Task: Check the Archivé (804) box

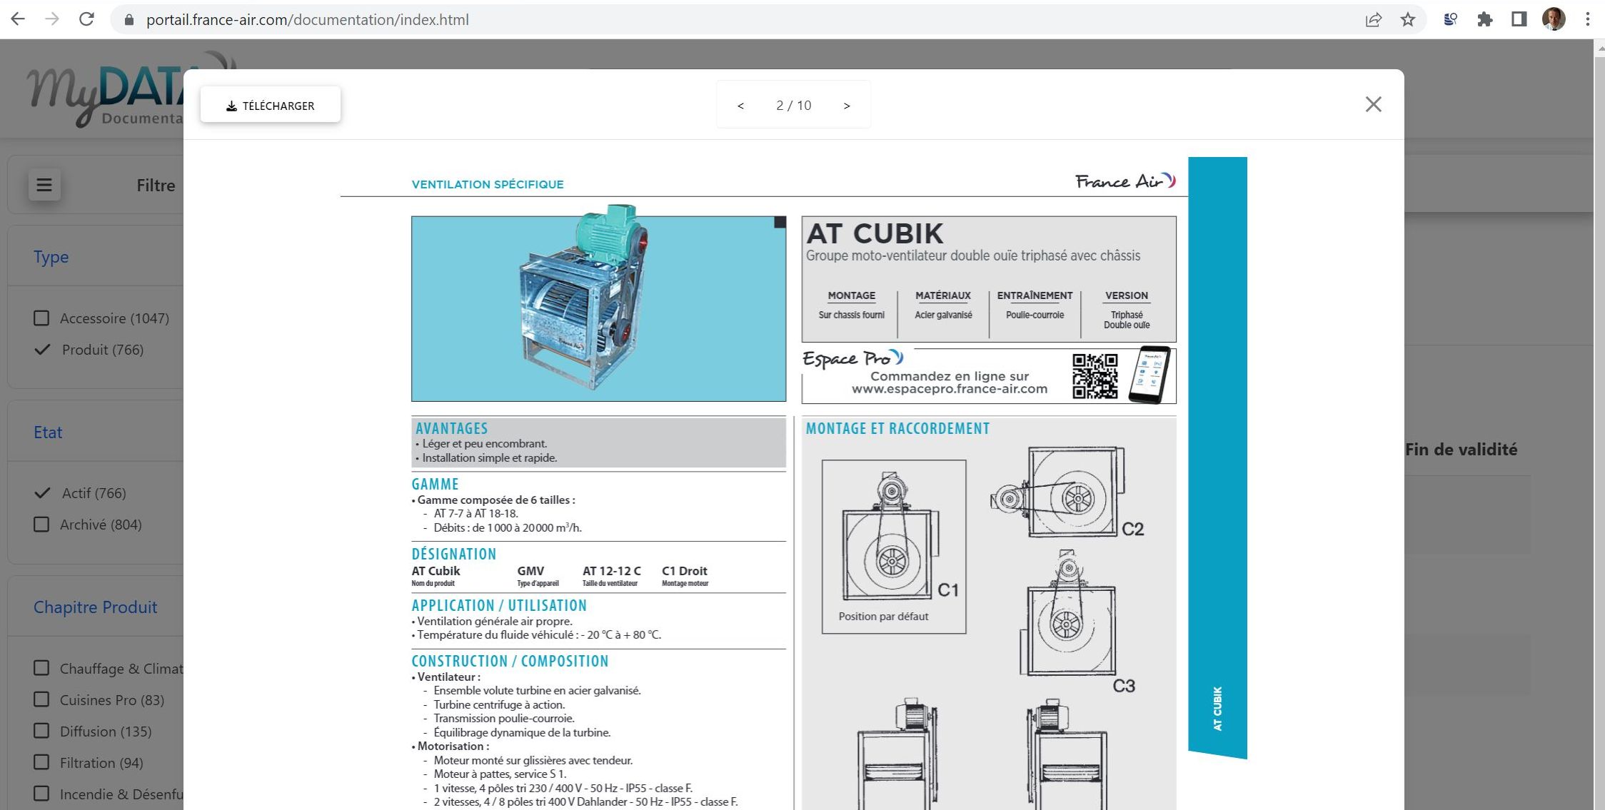Action: (x=41, y=525)
